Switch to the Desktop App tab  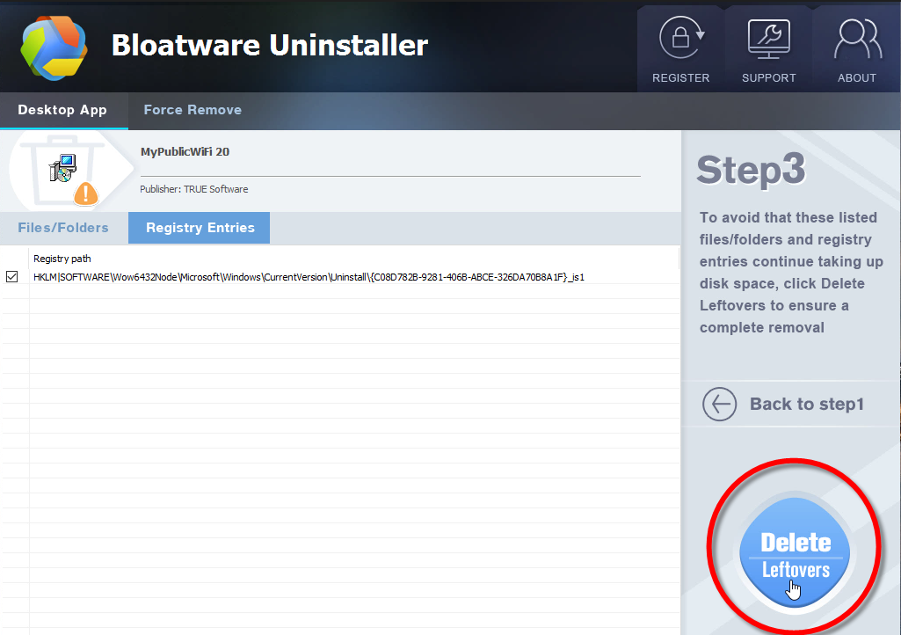pyautogui.click(x=62, y=110)
